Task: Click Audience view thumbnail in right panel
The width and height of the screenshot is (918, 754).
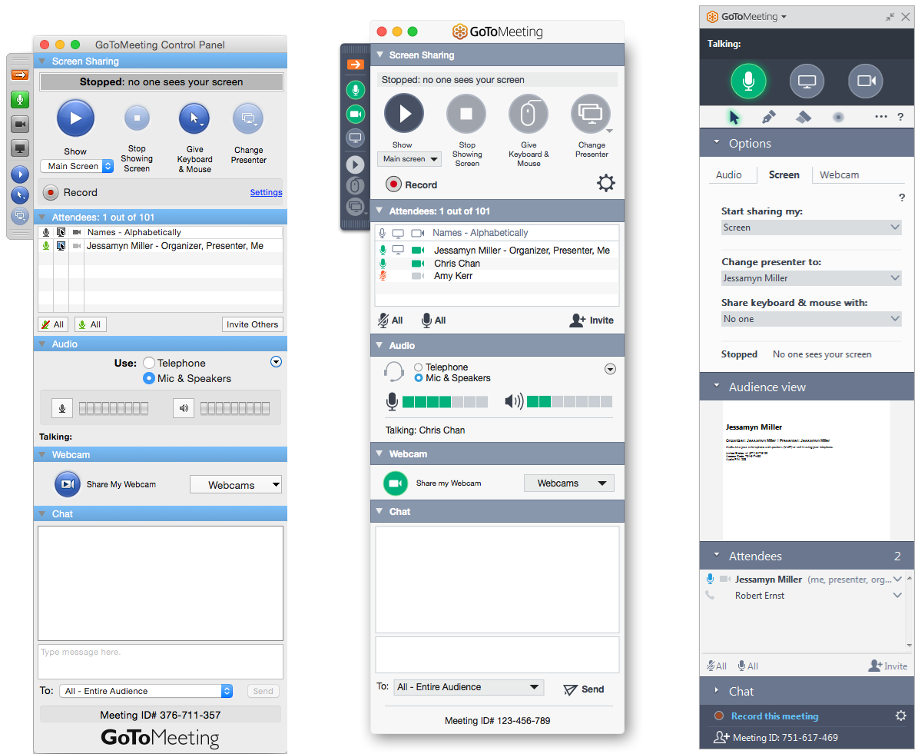Action: pos(806,470)
